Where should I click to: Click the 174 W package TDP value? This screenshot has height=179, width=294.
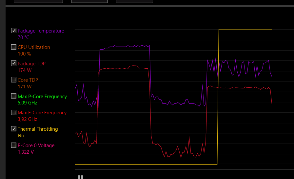coord(25,70)
